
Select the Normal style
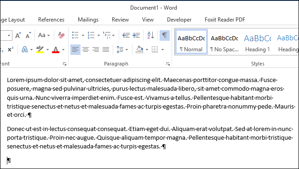coord(191,42)
